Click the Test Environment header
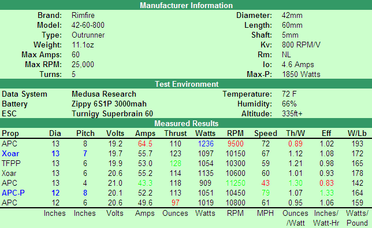Image resolution: width=372 pixels, height=228 pixels. pyautogui.click(x=187, y=84)
